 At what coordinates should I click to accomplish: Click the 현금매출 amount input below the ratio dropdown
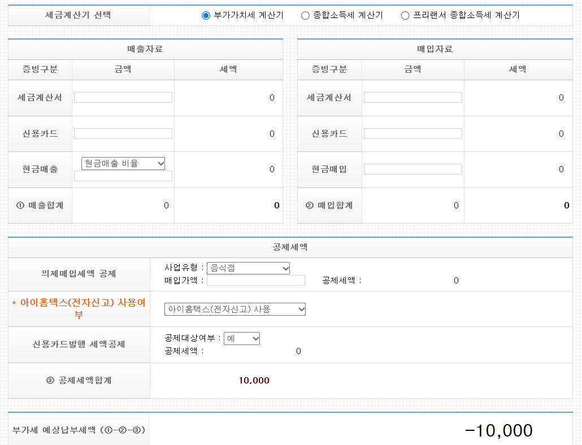click(123, 176)
